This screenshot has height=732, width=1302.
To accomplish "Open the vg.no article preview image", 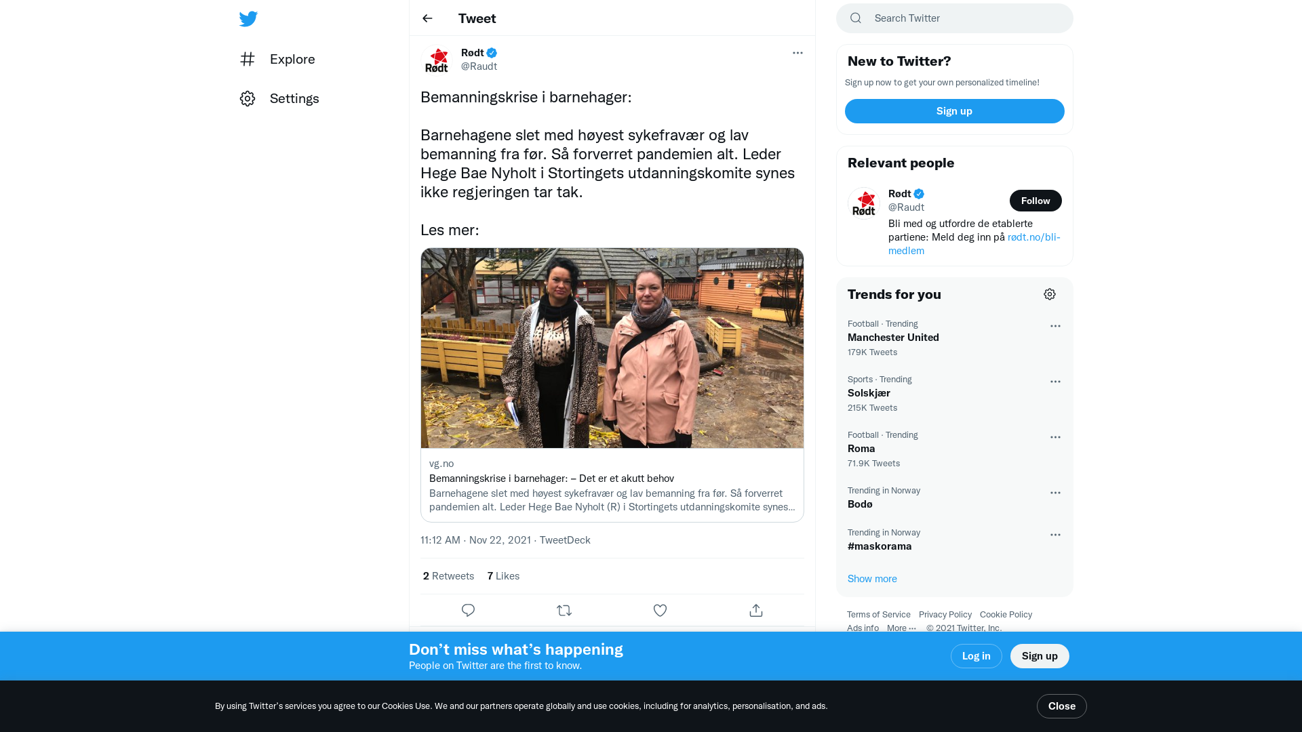I will (612, 348).
